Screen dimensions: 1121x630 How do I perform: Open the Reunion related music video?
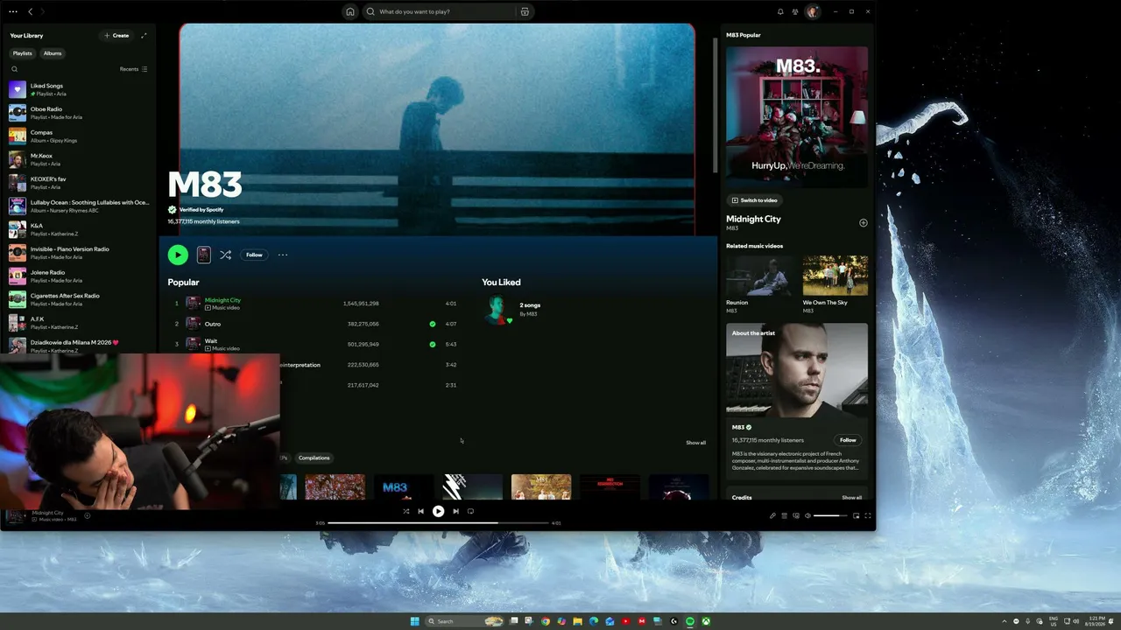(758, 284)
